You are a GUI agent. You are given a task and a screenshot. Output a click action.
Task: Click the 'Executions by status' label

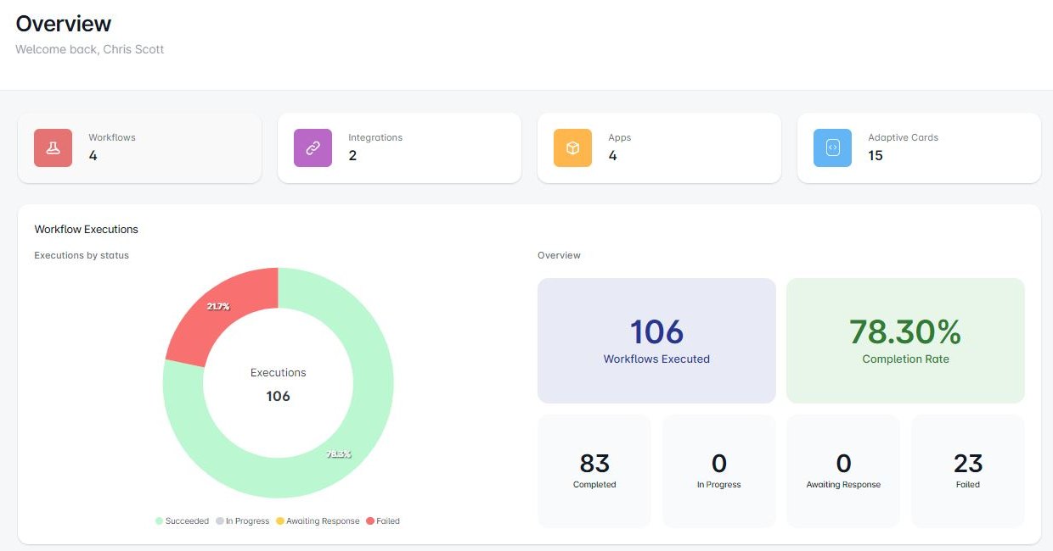pyautogui.click(x=82, y=255)
